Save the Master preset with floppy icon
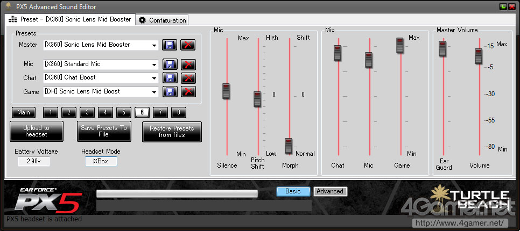Screen dimensions: 520x231 click(170, 45)
